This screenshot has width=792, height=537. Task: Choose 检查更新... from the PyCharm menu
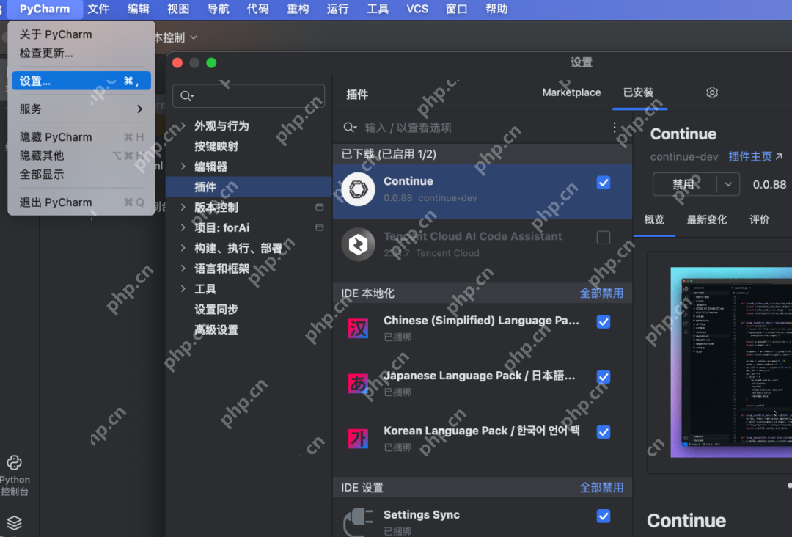46,54
